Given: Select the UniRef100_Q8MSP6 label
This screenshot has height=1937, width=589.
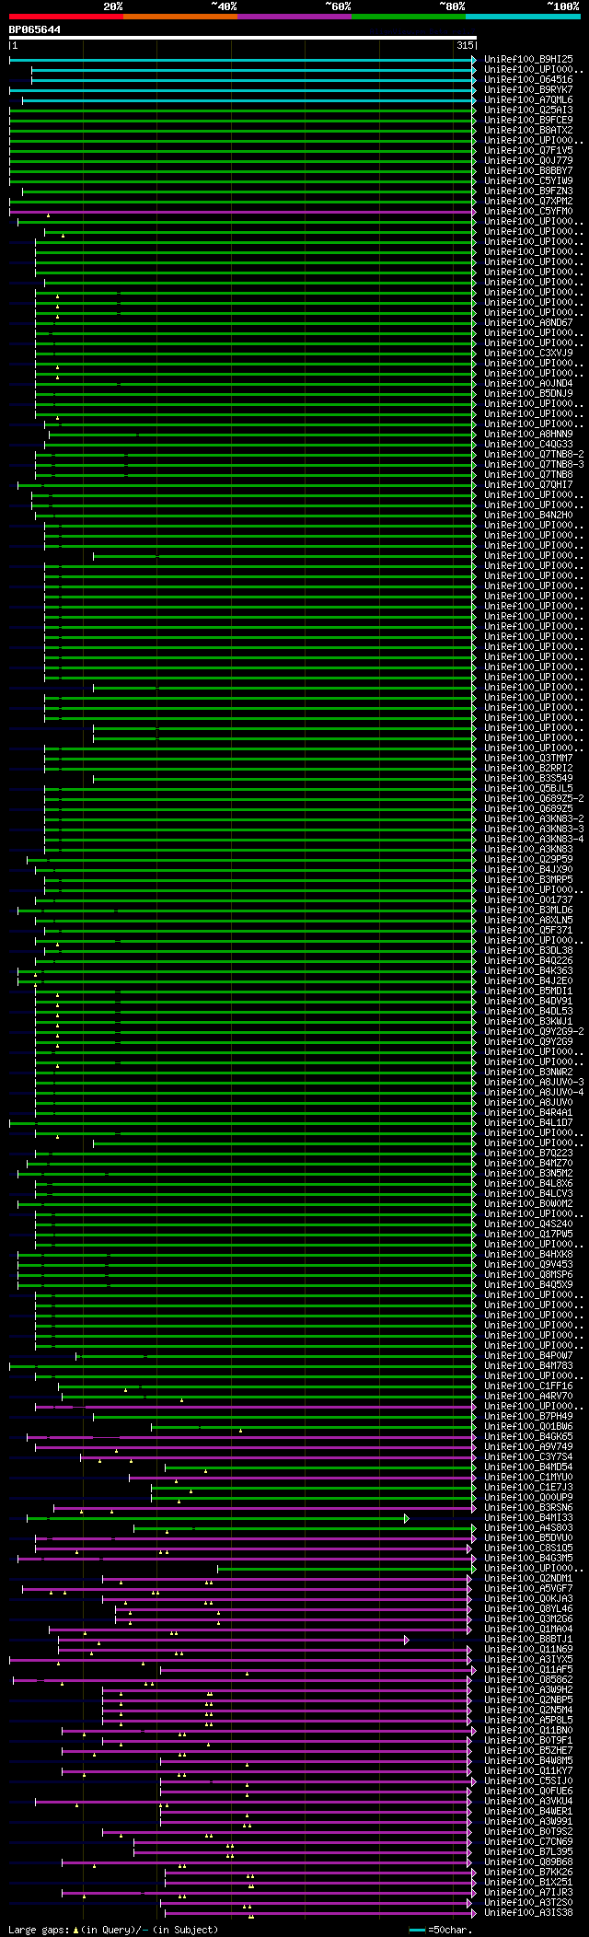Looking at the screenshot, I should click(528, 1275).
